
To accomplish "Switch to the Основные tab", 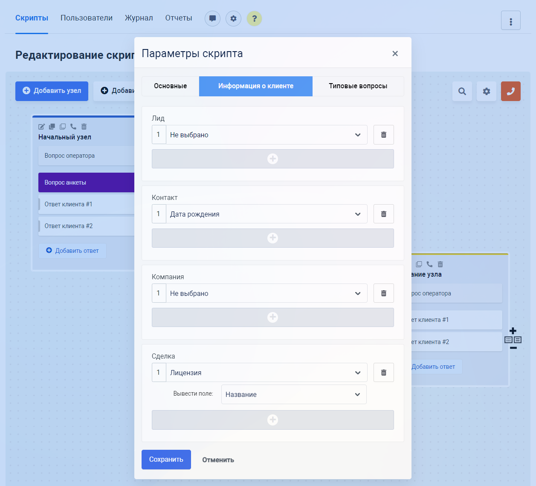I will click(170, 86).
